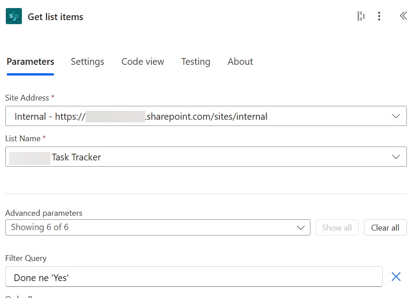Click the Task Tracker list name field
This screenshot has width=410, height=298.
(x=179, y=157)
